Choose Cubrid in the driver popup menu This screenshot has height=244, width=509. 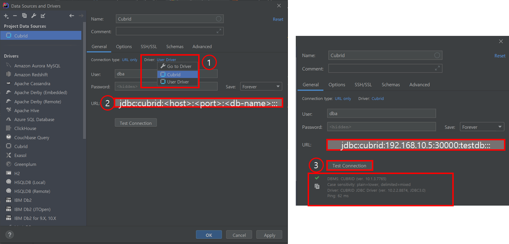pyautogui.click(x=178, y=75)
